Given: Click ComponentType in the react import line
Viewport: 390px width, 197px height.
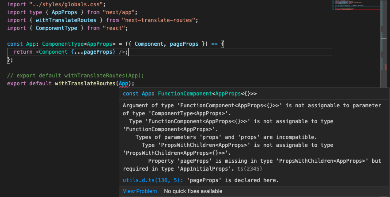Looking at the screenshot, I should (57, 28).
